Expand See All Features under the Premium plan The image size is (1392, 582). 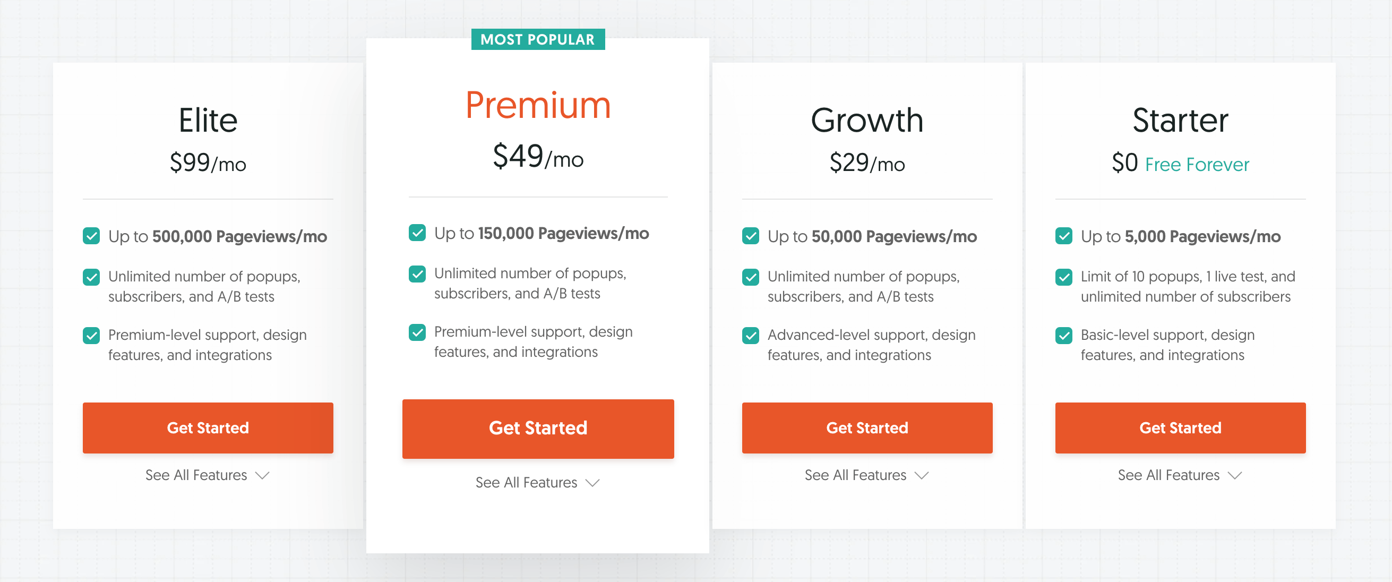pos(538,482)
